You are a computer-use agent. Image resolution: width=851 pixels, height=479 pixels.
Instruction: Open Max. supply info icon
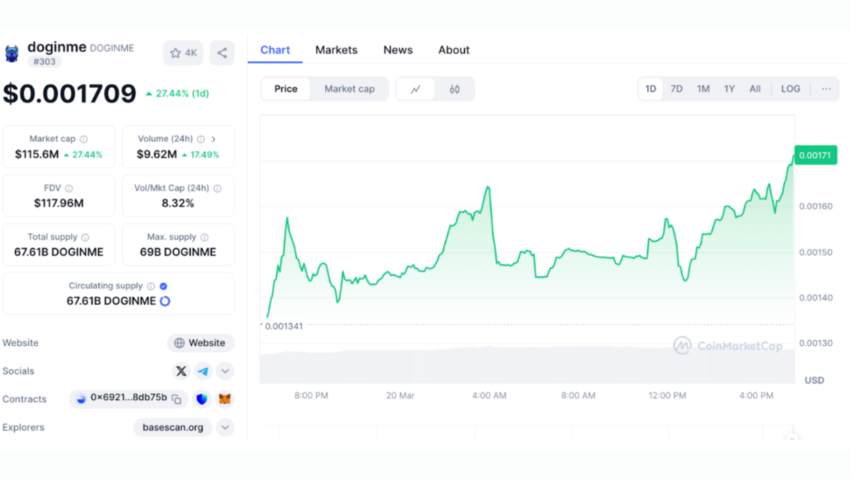[x=205, y=237]
